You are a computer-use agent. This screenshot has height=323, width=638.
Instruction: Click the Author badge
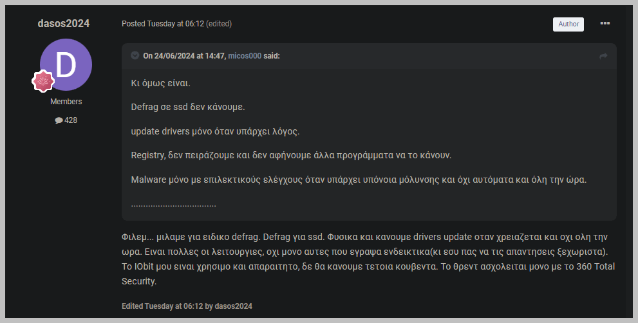point(568,24)
